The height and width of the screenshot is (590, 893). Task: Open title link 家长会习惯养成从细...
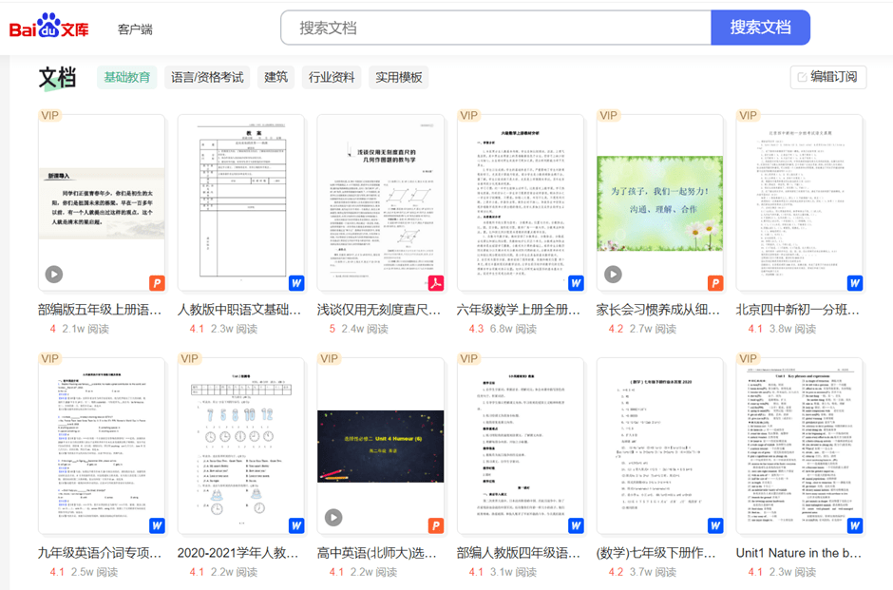(658, 310)
